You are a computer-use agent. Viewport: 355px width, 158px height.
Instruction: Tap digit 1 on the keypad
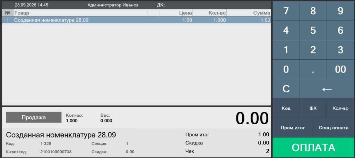[286, 50]
